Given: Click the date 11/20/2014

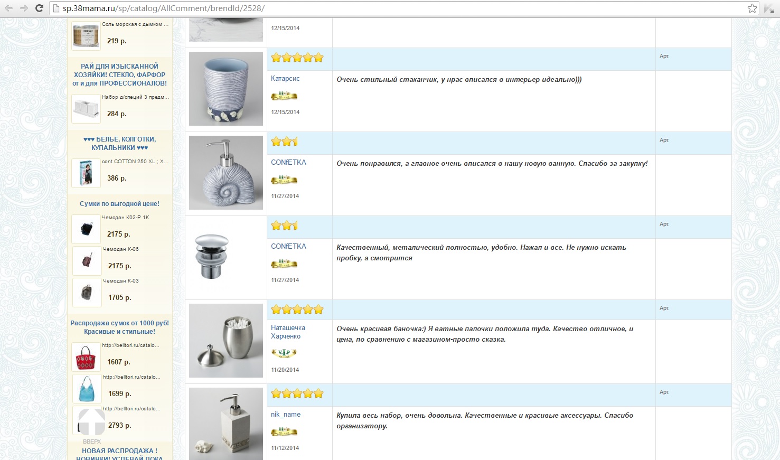Looking at the screenshot, I should (x=285, y=370).
